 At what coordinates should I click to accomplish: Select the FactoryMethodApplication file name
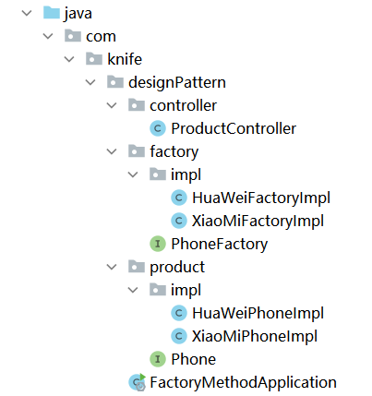pyautogui.click(x=243, y=382)
